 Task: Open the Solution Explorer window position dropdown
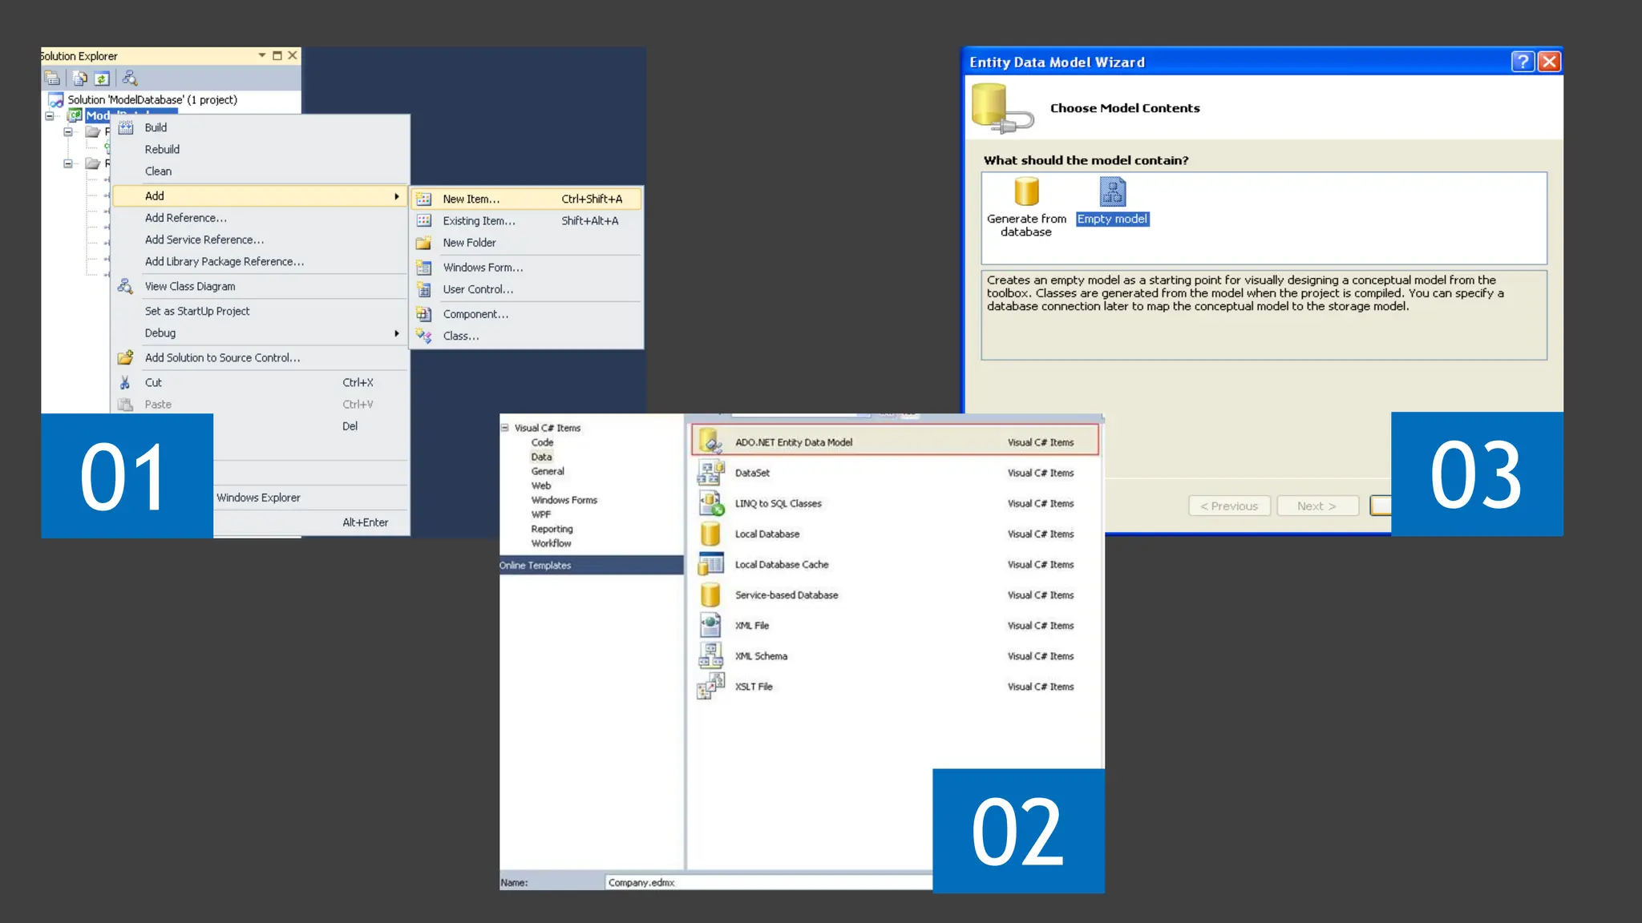point(262,55)
